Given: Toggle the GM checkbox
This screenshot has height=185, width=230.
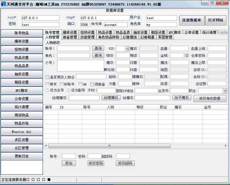Looking at the screenshot, I should (80, 84).
